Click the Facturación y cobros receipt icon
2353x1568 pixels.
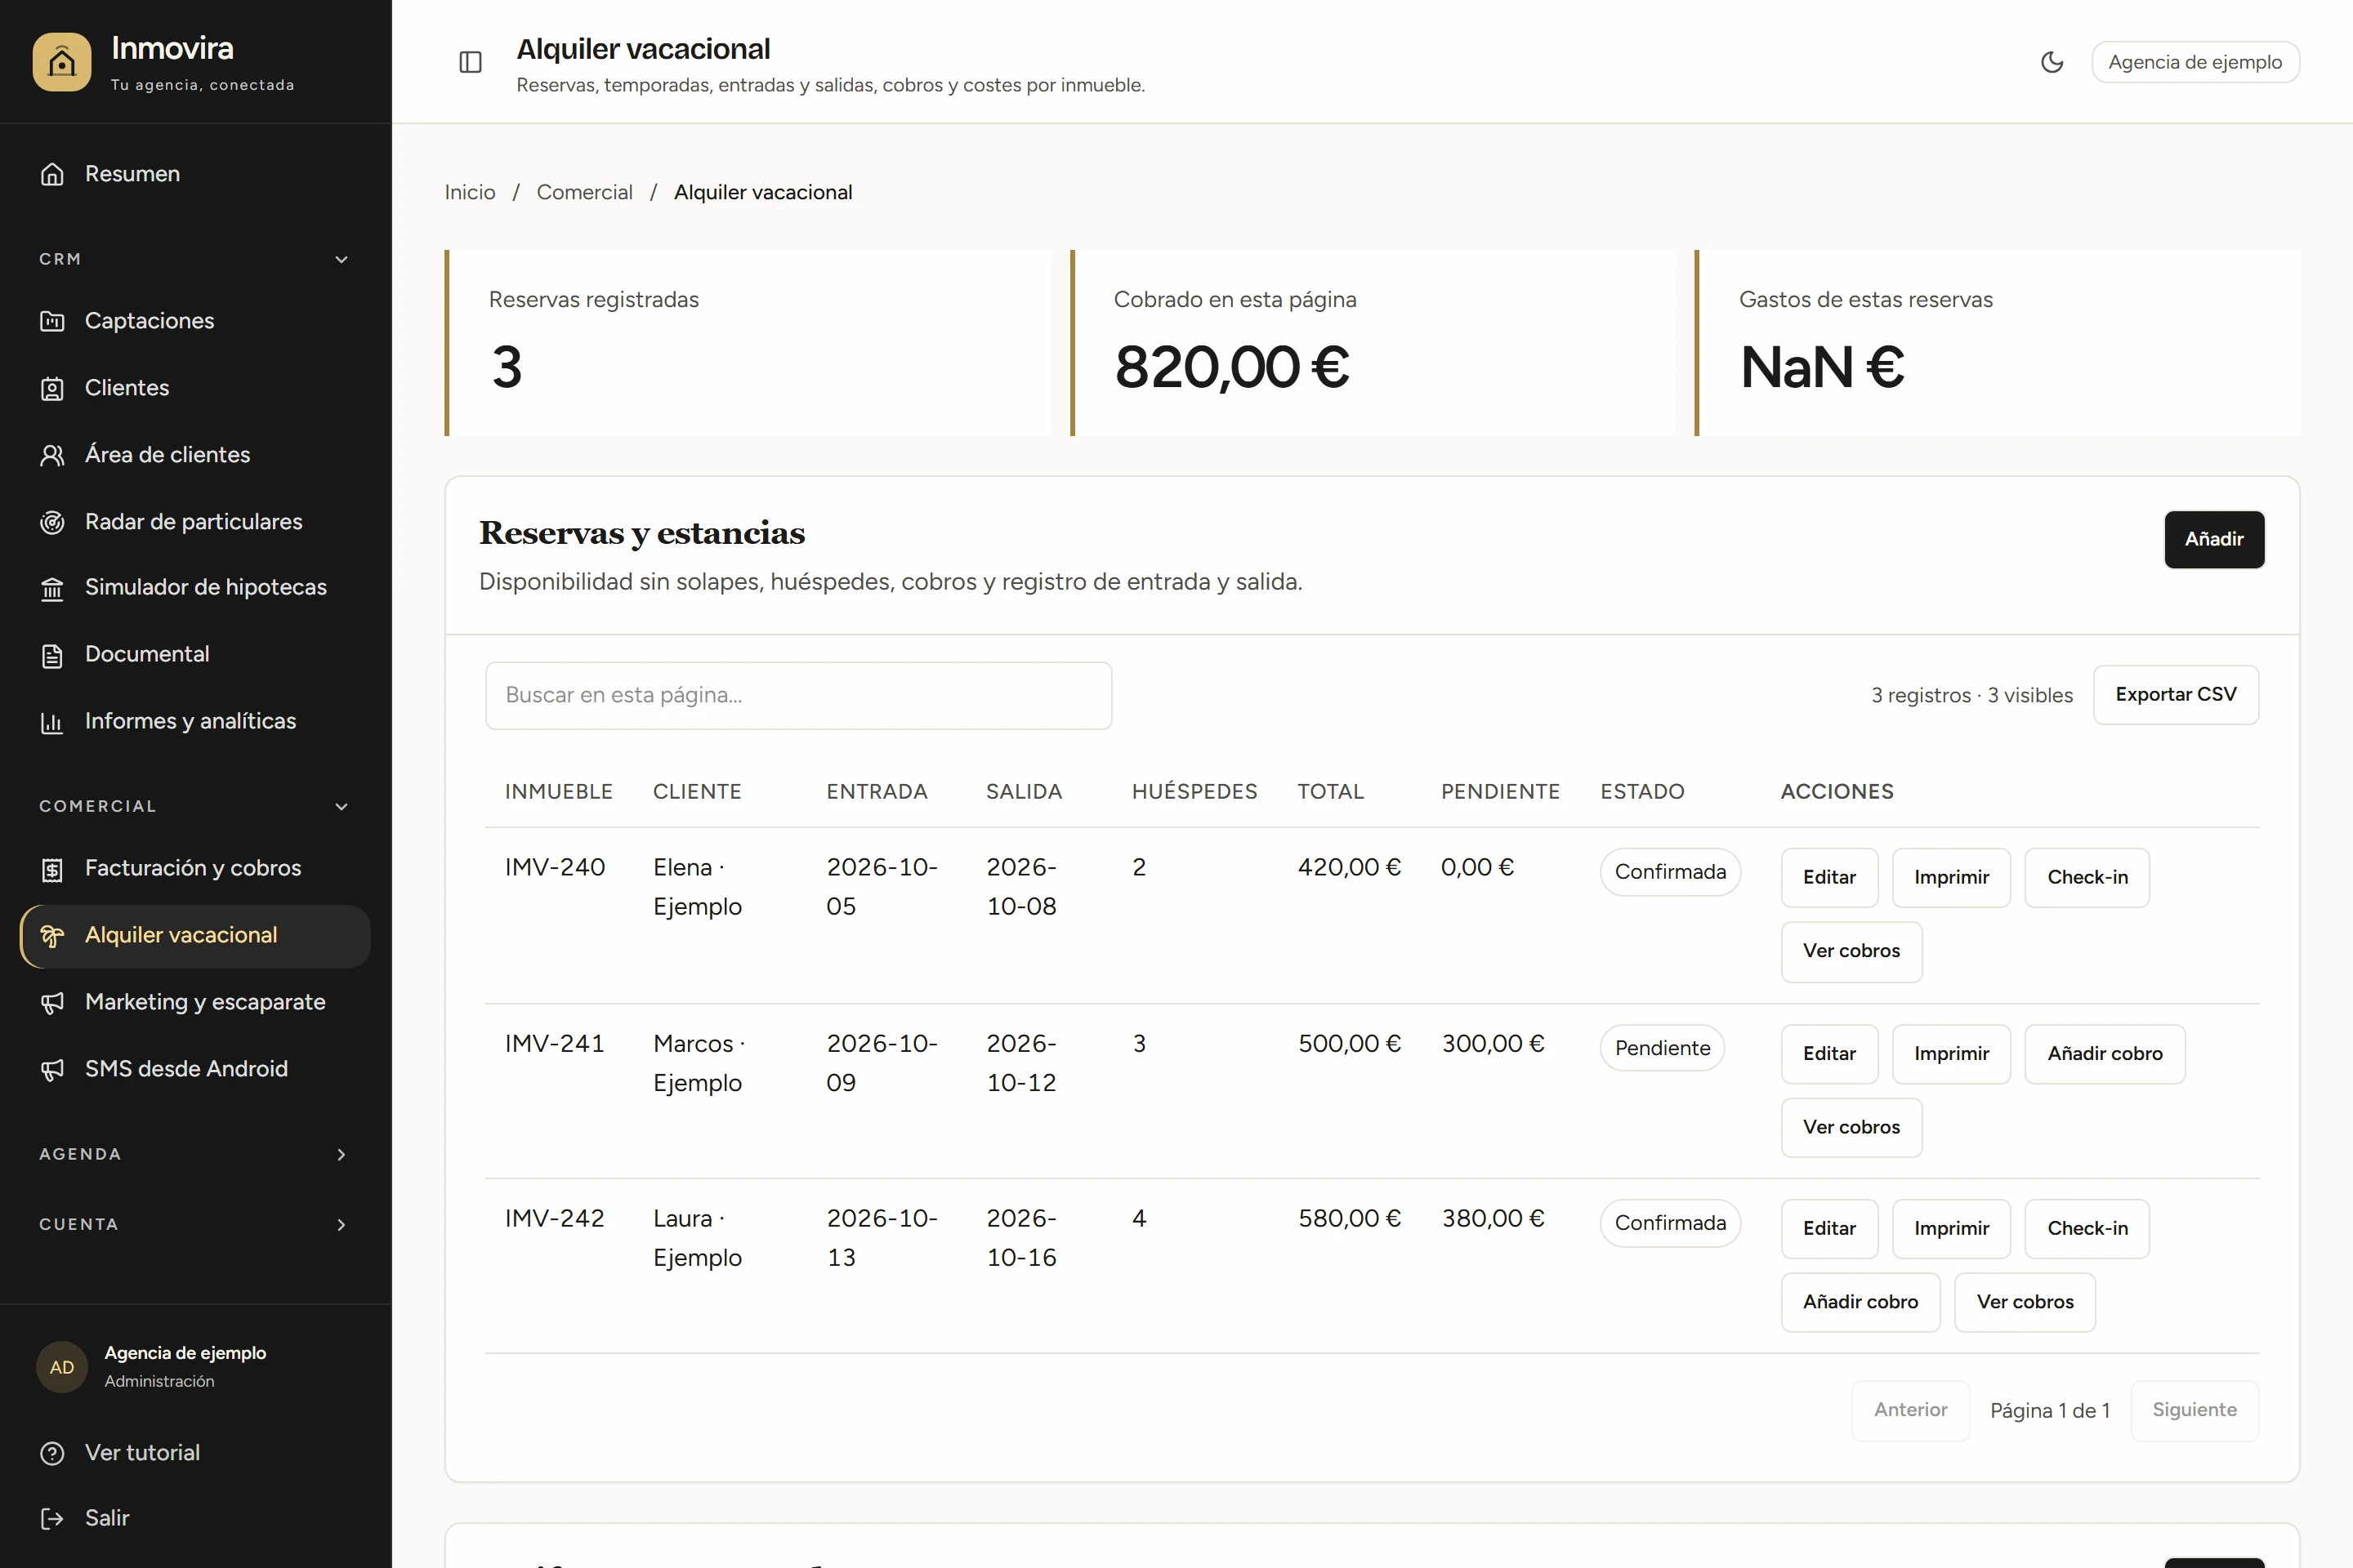52,869
